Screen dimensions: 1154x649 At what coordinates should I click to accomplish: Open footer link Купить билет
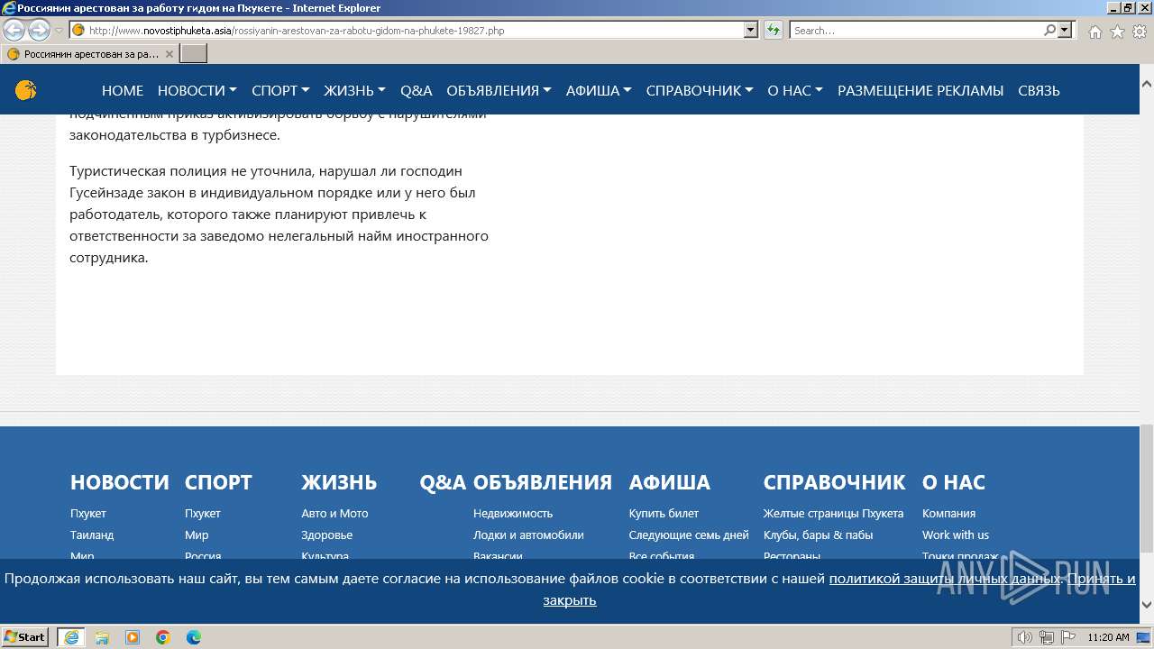(664, 513)
